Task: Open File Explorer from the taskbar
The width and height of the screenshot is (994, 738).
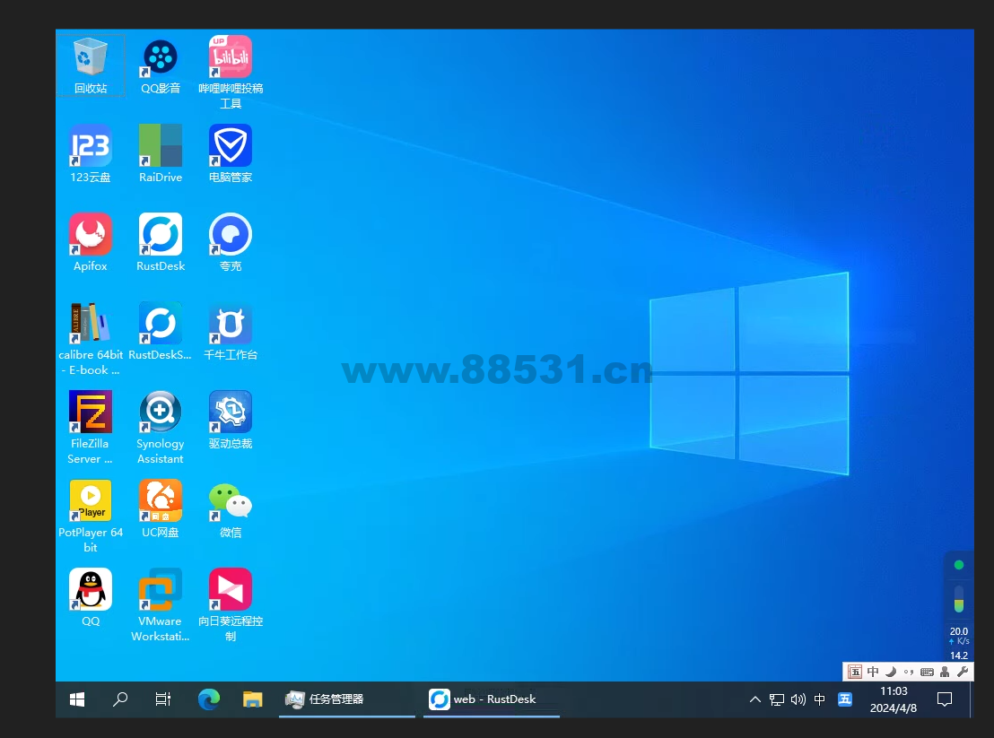Action: pos(252,699)
